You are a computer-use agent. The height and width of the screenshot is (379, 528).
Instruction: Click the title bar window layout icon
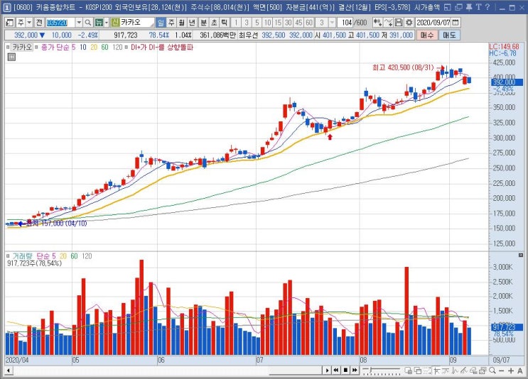tap(447, 6)
